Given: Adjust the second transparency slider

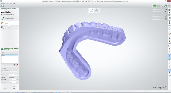Looking at the screenshot, I should [159, 12].
